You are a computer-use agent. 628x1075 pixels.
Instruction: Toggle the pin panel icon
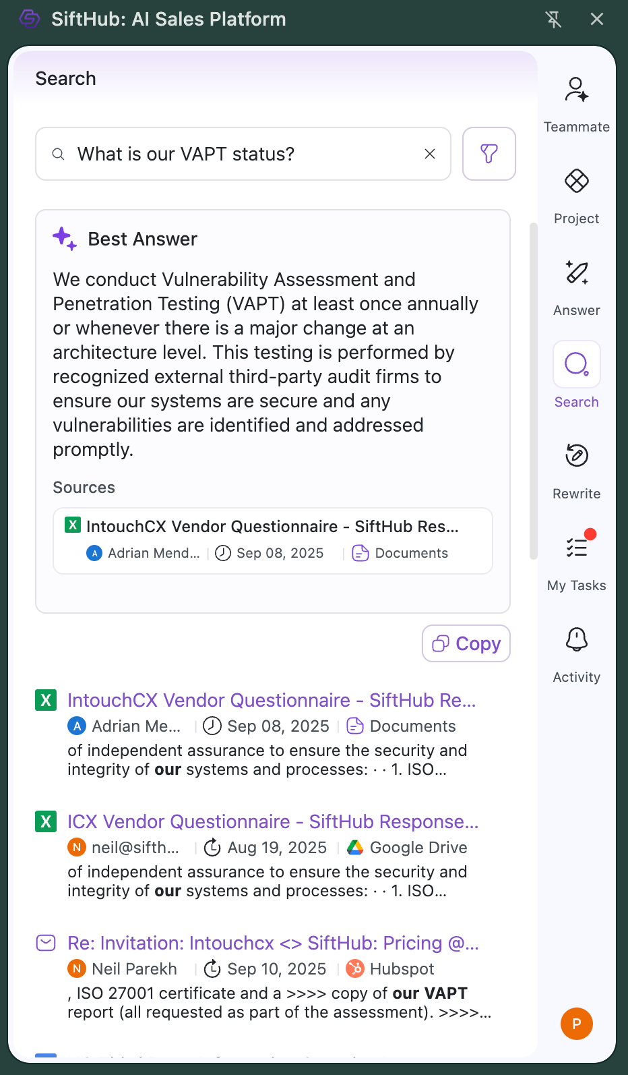[x=553, y=19]
